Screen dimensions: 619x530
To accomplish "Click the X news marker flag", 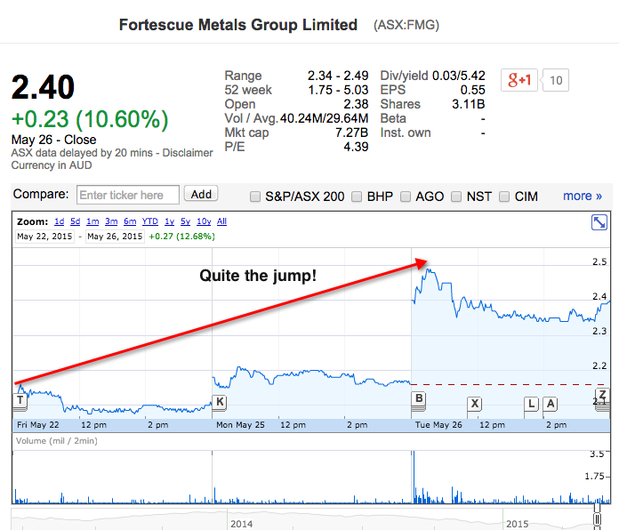I will coord(475,404).
